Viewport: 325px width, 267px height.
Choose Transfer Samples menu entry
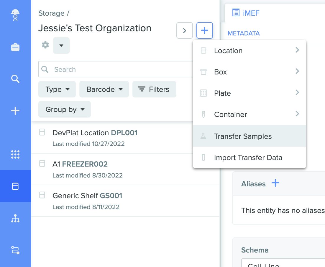coord(249,136)
